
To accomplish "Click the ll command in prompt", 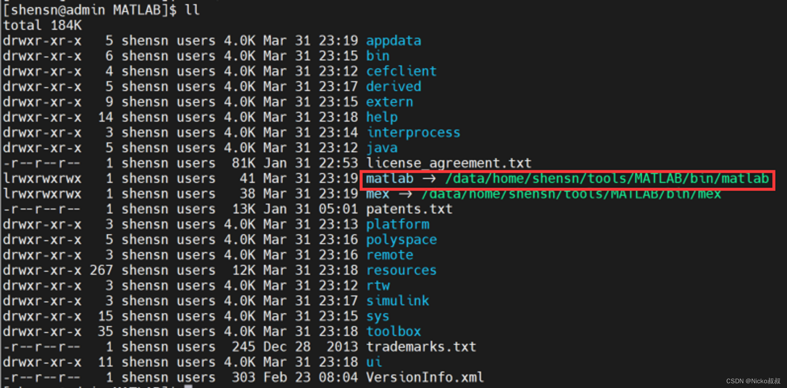I will pos(192,10).
